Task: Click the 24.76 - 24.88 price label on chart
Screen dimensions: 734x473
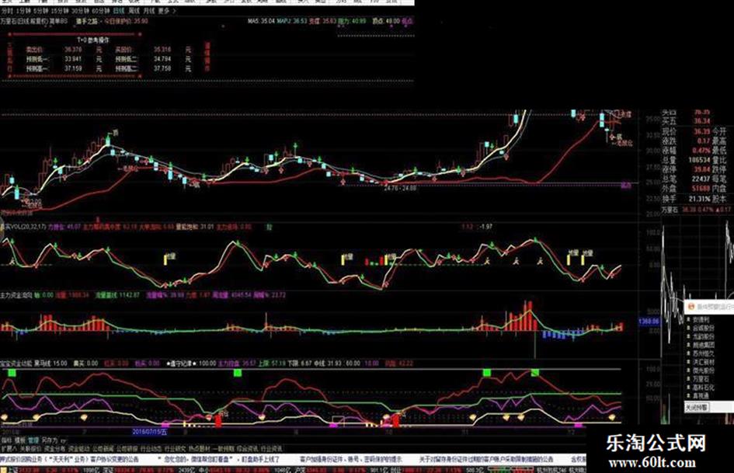Action: [400, 188]
